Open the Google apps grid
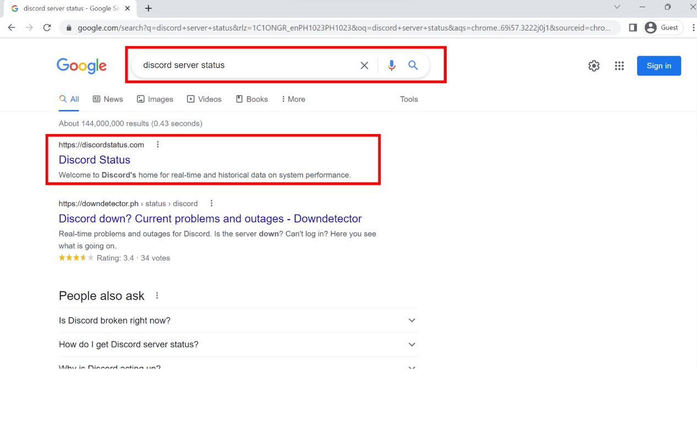Screen dimensions: 697x443 point(619,66)
